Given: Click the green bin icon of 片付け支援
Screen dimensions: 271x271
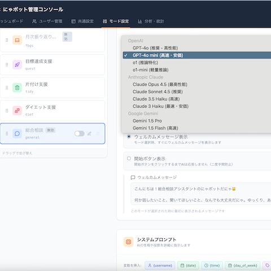Looking at the screenshot, I should [17, 88].
